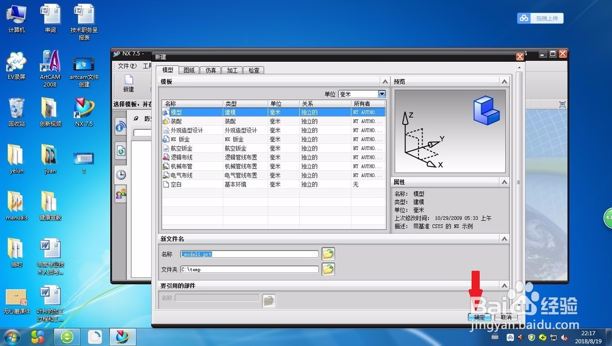612x346 pixels.
Task: Click the disabled referenced part browse icon
Action: (269, 300)
